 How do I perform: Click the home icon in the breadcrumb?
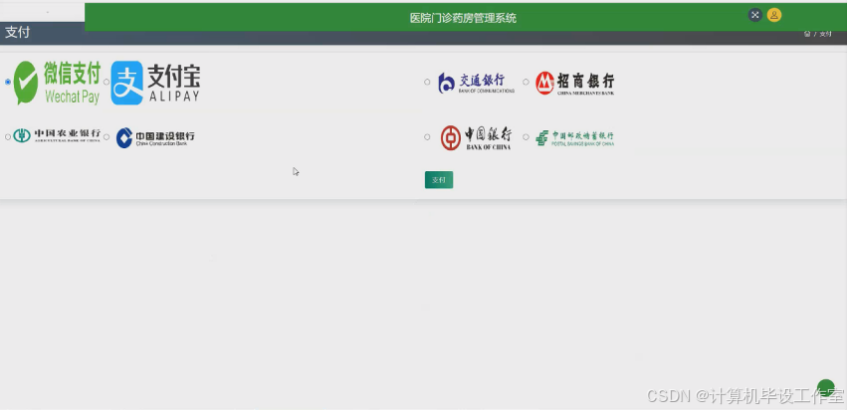coord(807,34)
